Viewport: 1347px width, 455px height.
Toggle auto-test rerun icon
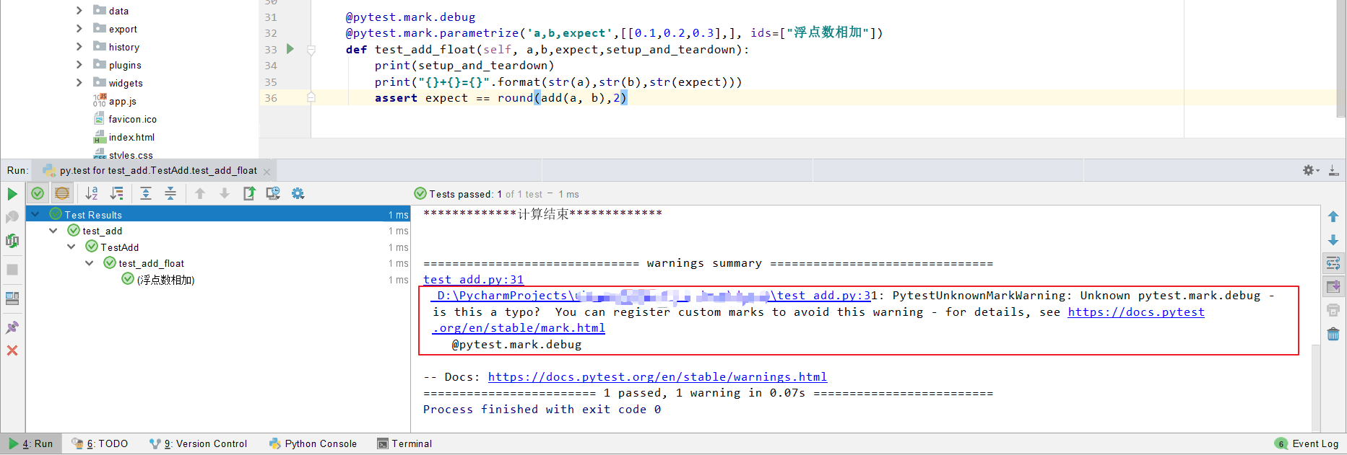12,241
